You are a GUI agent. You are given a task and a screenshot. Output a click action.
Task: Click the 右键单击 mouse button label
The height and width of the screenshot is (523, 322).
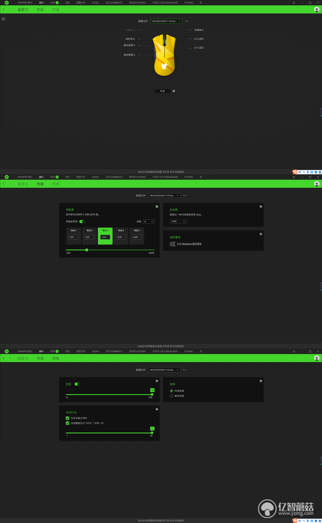[x=199, y=30]
